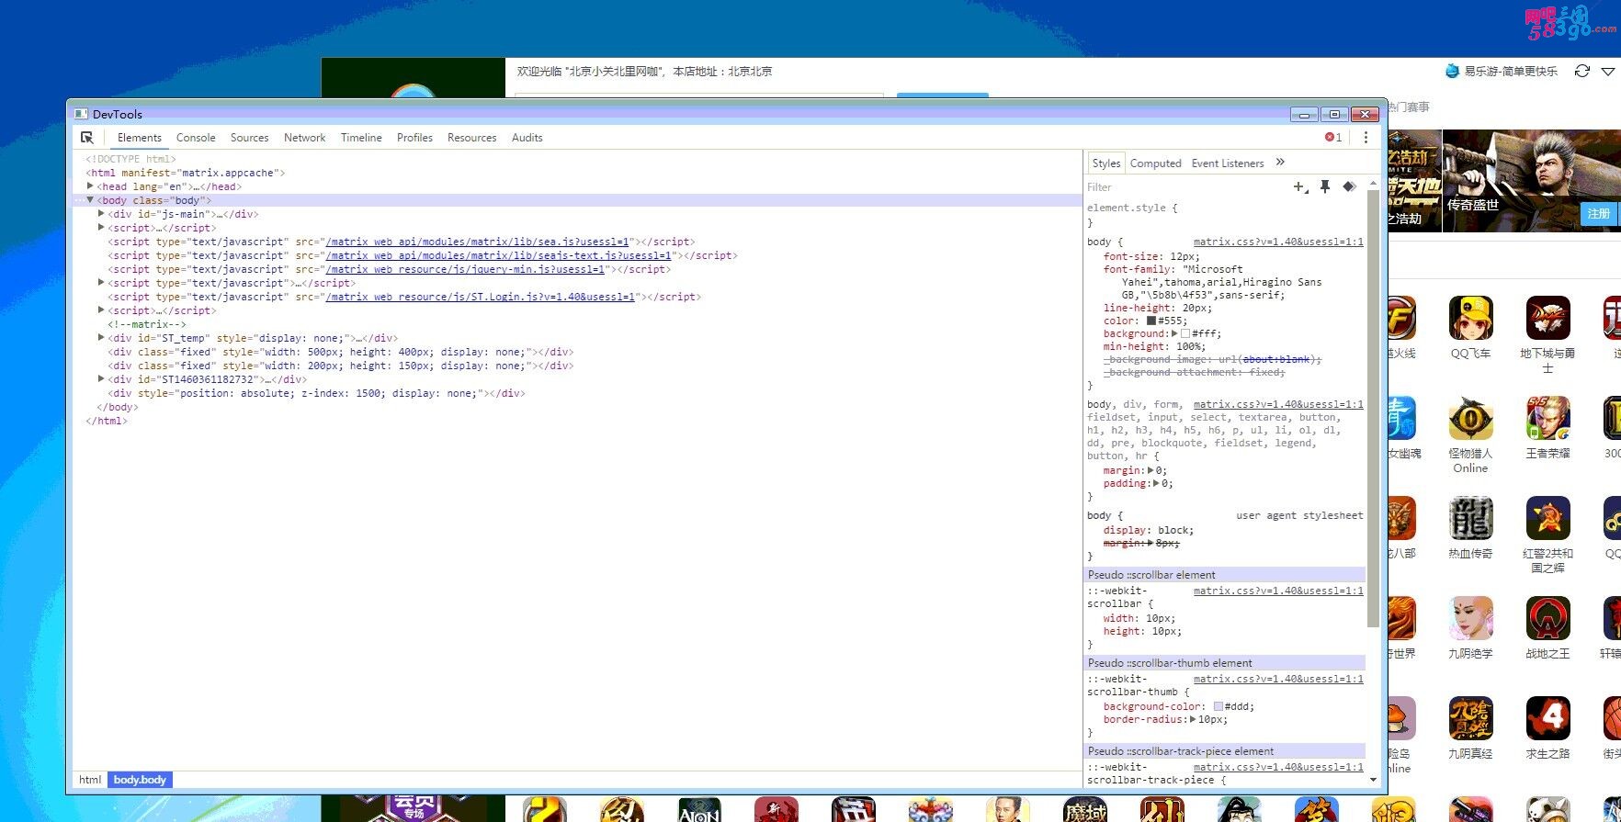Open the Sources tab

[x=249, y=138]
